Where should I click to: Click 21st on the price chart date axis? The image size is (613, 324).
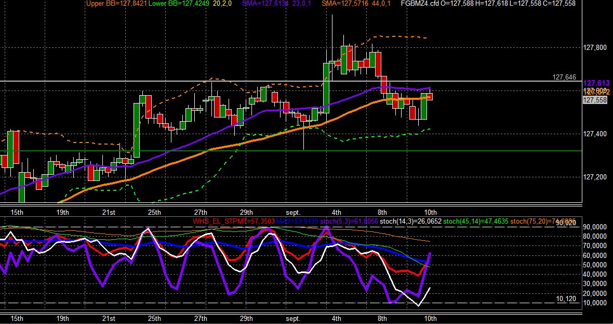click(108, 213)
